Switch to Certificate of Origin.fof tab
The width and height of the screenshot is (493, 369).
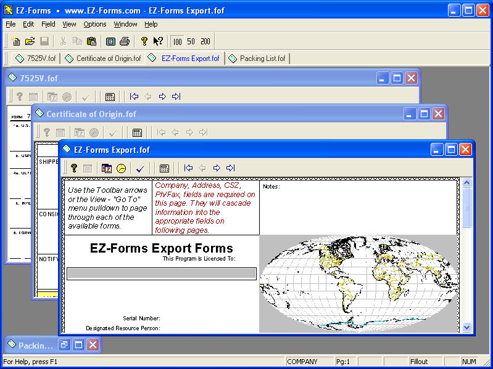tap(103, 59)
